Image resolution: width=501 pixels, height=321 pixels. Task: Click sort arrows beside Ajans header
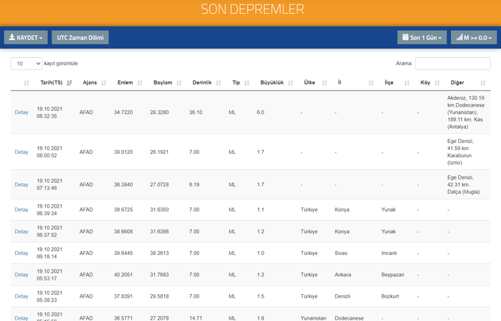[x=104, y=83]
